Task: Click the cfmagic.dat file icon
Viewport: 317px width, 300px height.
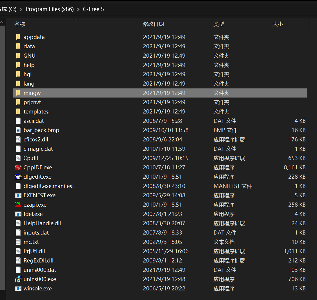Action: pyautogui.click(x=18, y=149)
